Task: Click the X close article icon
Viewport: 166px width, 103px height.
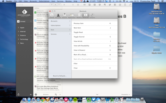Action: [64, 5]
